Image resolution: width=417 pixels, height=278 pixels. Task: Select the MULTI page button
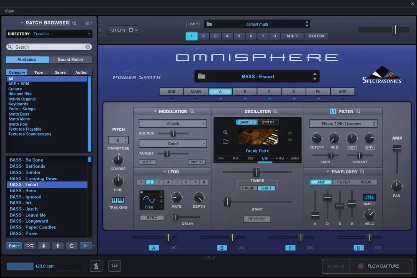click(x=293, y=36)
